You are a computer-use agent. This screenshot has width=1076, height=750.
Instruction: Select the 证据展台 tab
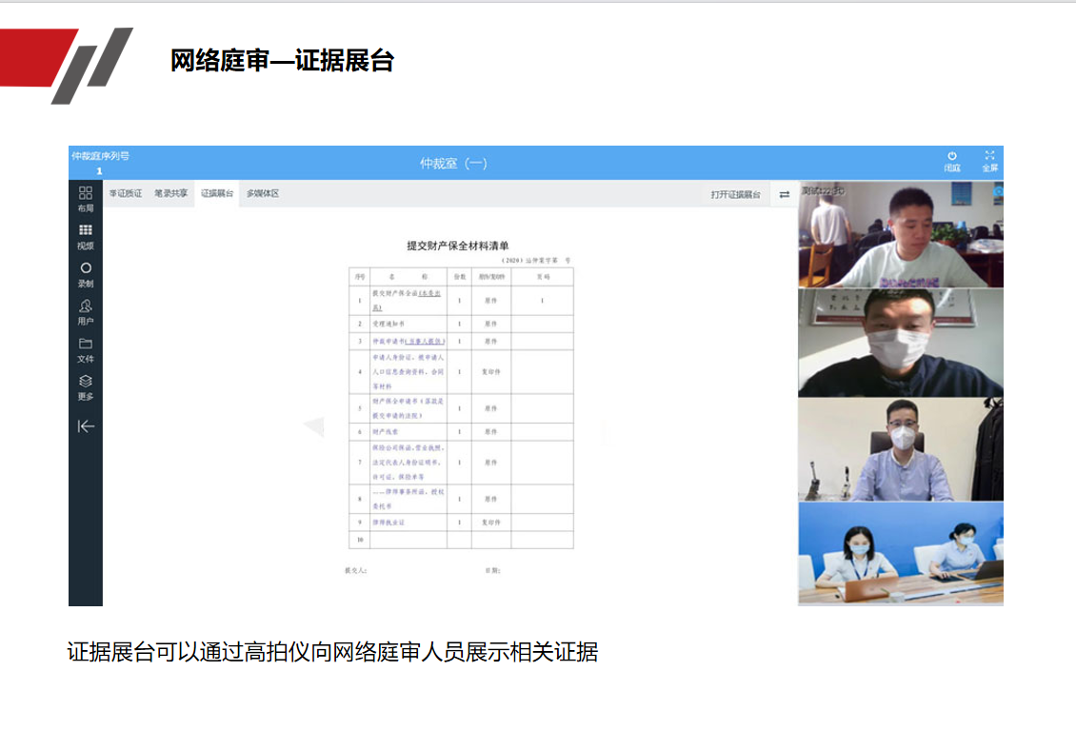tap(217, 193)
